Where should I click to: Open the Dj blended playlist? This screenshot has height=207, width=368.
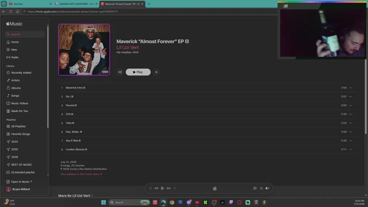point(23,172)
